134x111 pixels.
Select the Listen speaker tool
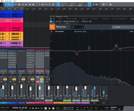click(33, 4)
